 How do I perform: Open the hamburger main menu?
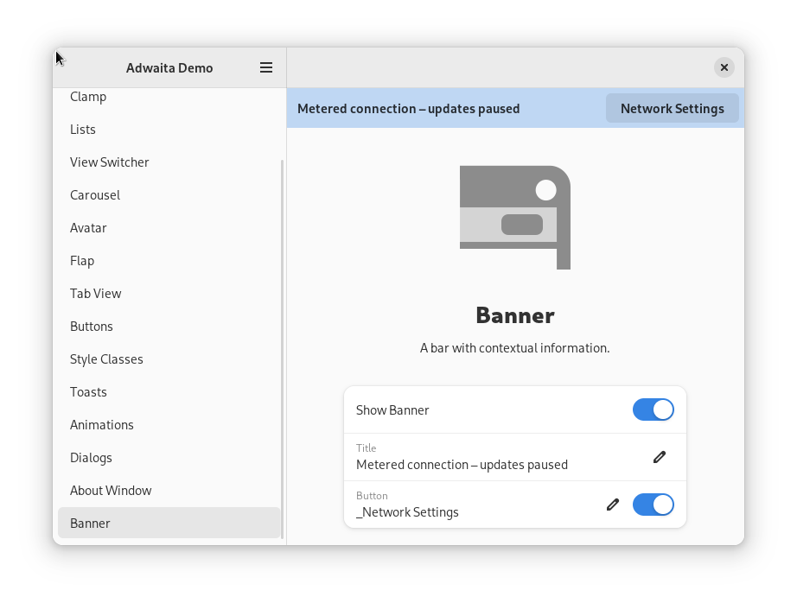coord(266,67)
